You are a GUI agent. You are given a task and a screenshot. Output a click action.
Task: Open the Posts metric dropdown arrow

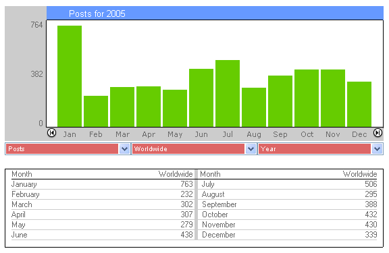click(x=124, y=149)
